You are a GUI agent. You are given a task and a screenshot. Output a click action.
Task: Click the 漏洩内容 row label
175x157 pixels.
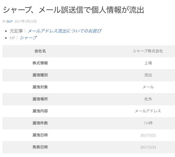click(x=40, y=111)
